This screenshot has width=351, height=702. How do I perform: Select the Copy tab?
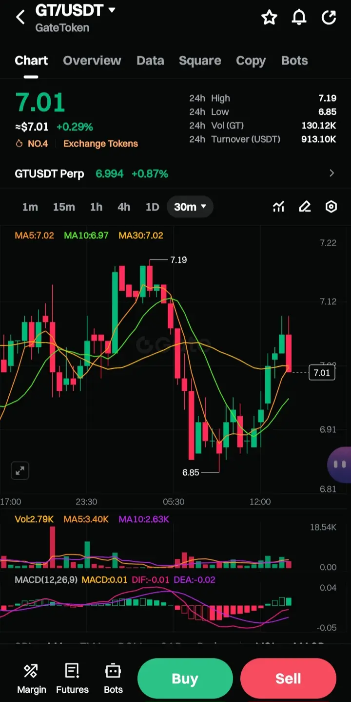[251, 61]
